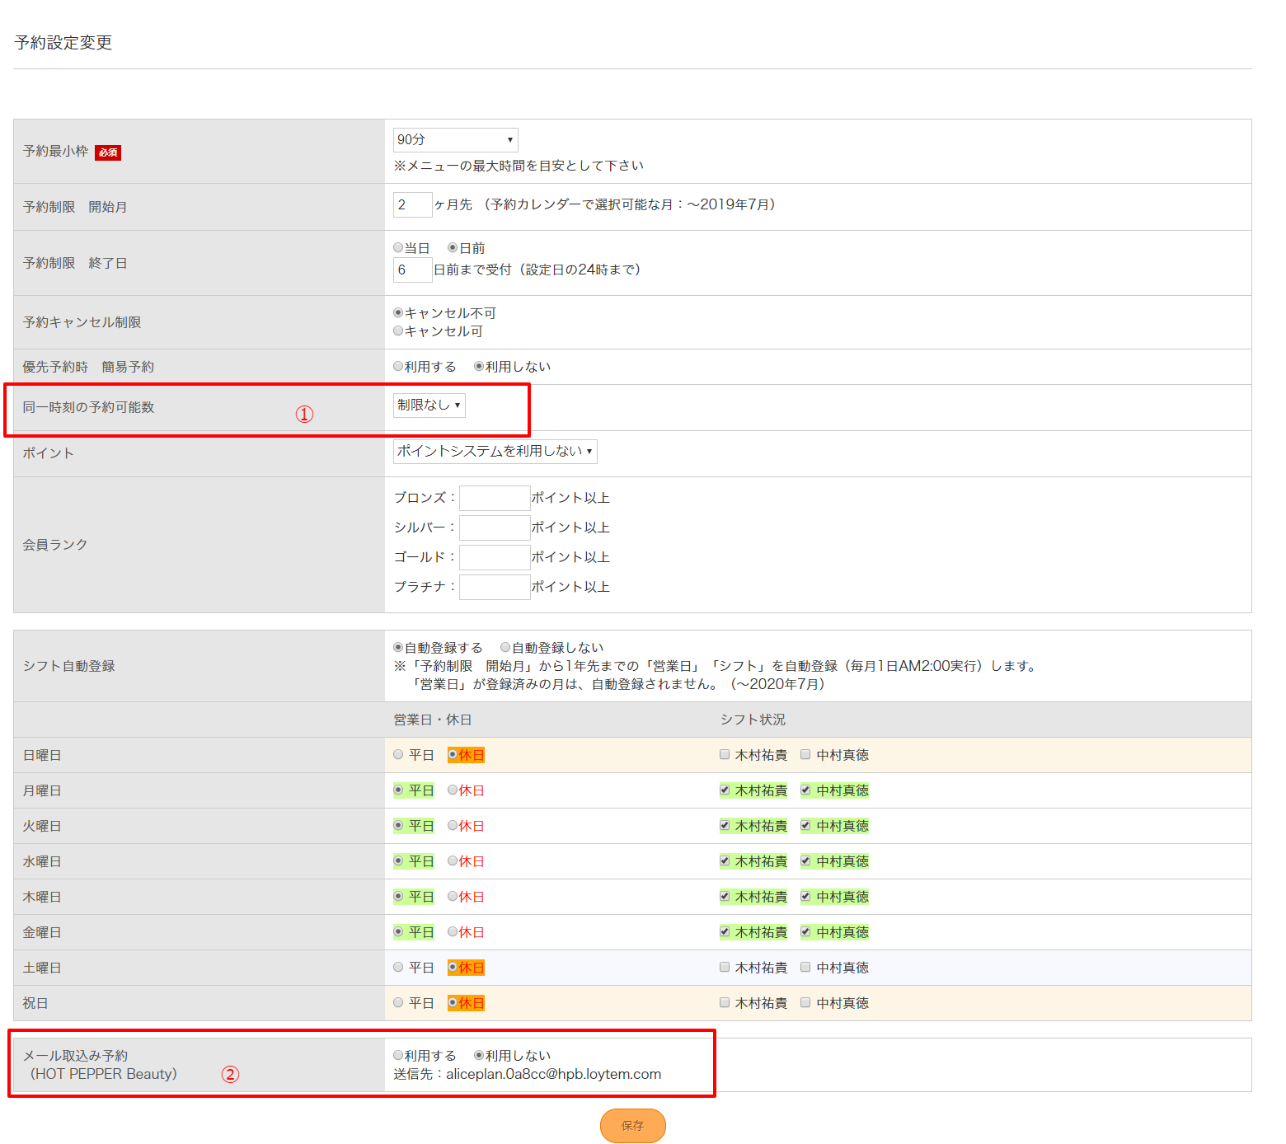
Task: Enable 利用する for メール取込み予約
Action: click(399, 1056)
